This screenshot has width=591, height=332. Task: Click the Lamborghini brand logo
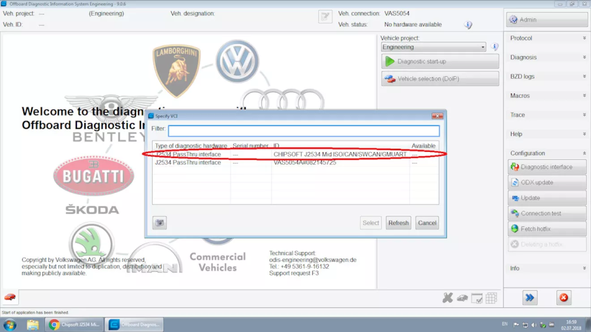tap(176, 70)
